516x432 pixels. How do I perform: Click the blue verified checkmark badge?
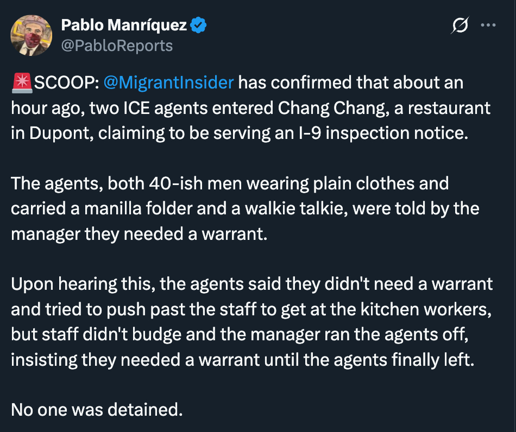click(x=197, y=25)
